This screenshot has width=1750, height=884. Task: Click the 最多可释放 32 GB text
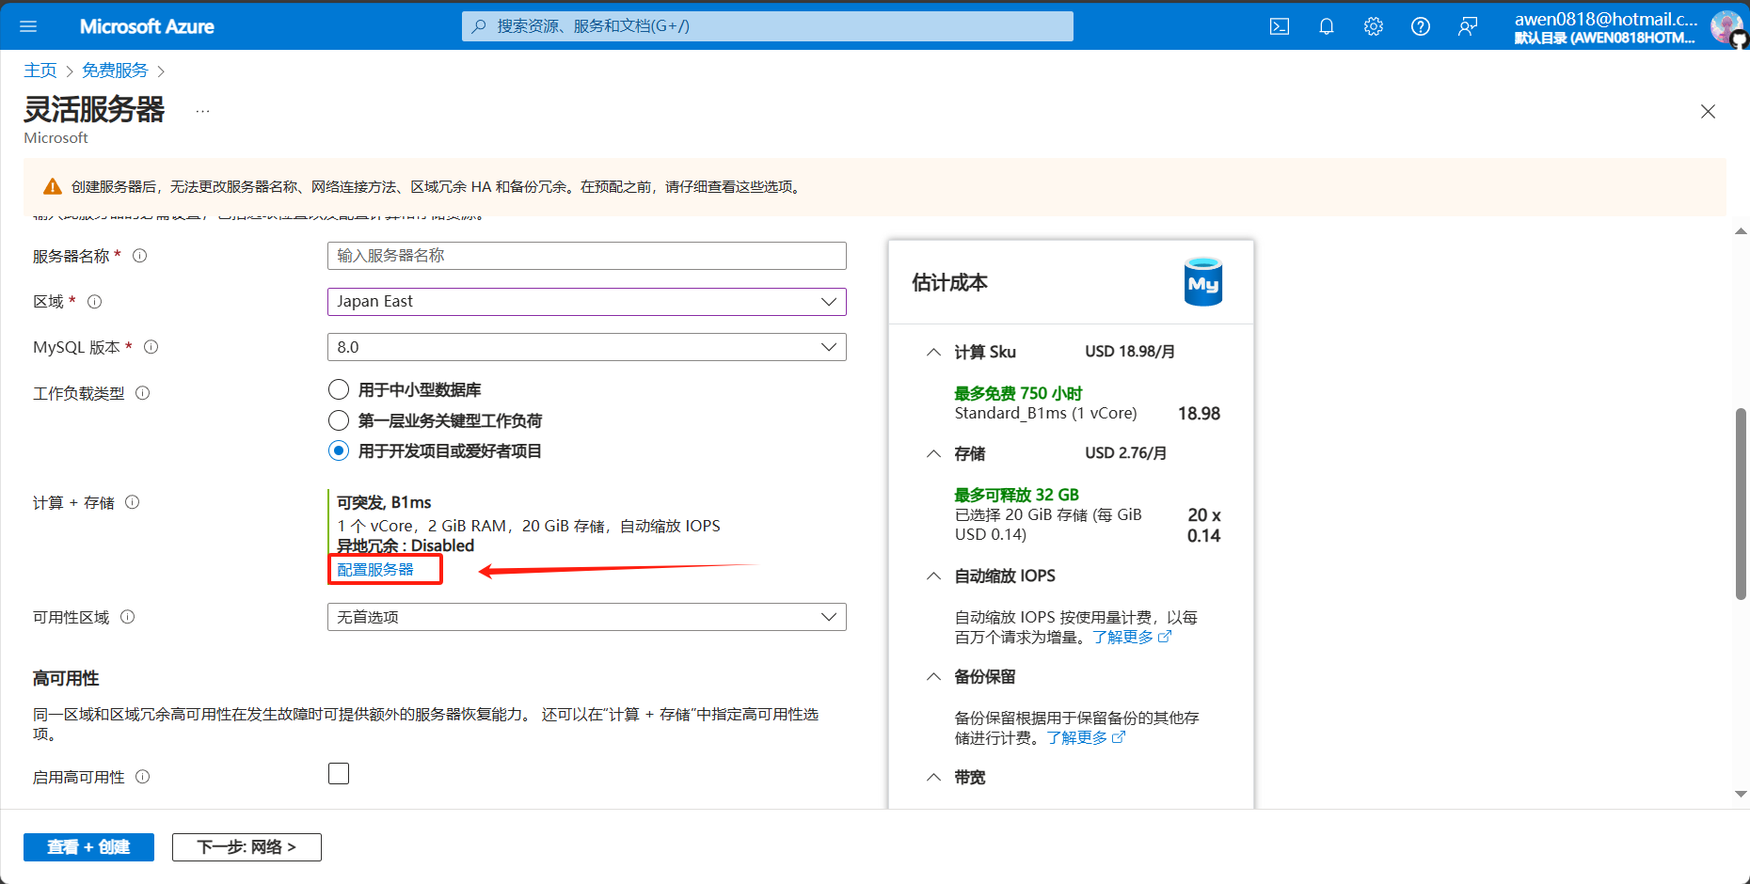pyautogui.click(x=1016, y=495)
